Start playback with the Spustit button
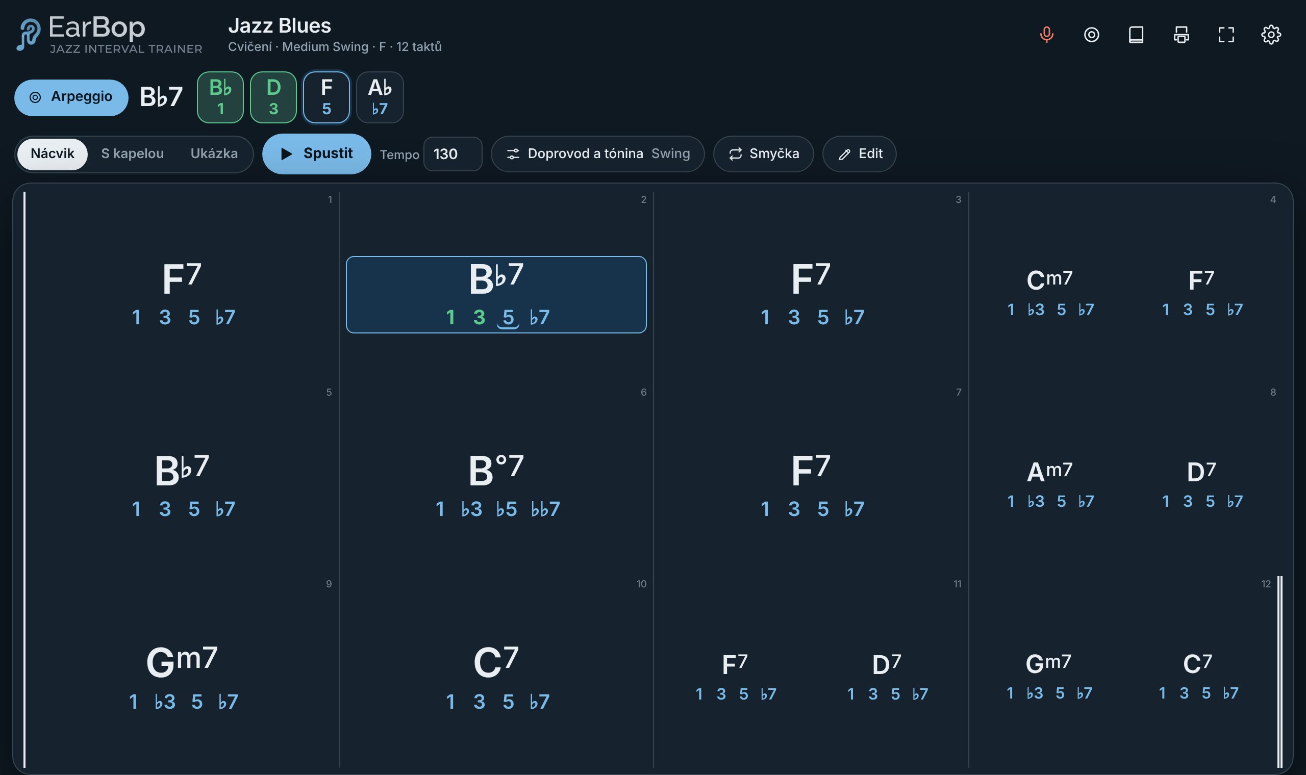The image size is (1306, 775). pyautogui.click(x=317, y=153)
